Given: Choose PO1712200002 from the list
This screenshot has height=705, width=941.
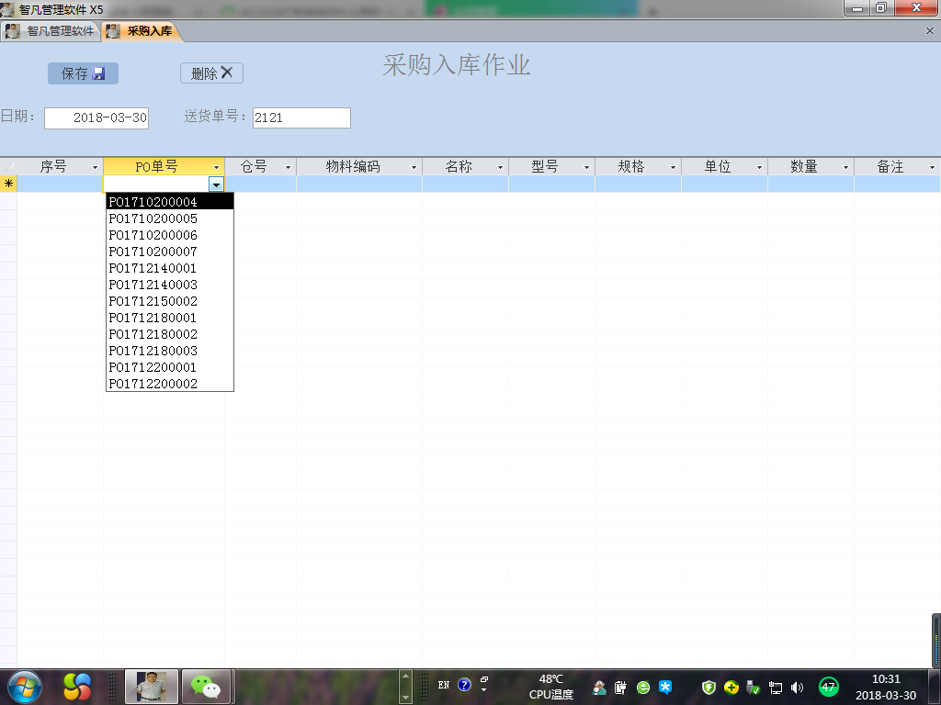Looking at the screenshot, I should (170, 384).
